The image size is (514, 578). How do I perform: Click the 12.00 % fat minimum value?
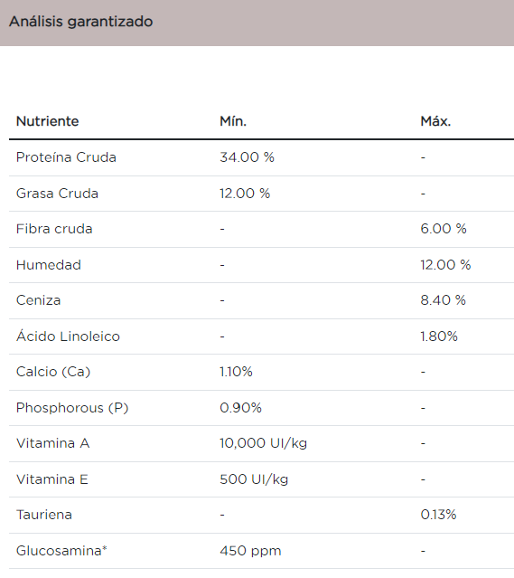(x=245, y=194)
